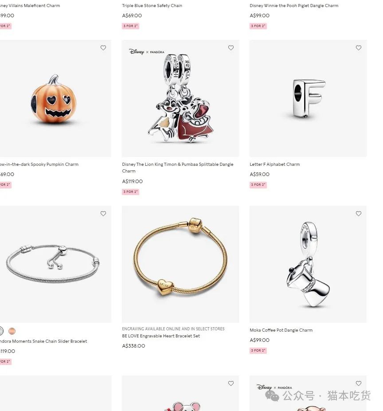Open Triple Blue Stone Safety Chain link
Image resolution: width=383 pixels, height=411 pixels.
coord(152,5)
